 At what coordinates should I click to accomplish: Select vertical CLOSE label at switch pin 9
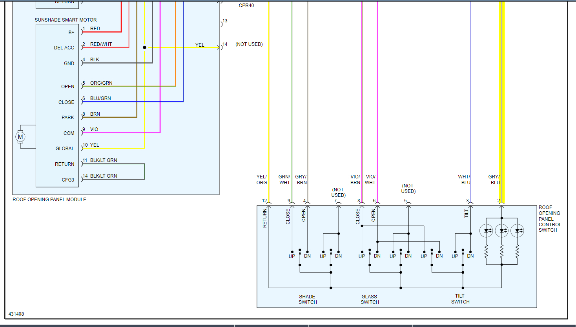(288, 216)
